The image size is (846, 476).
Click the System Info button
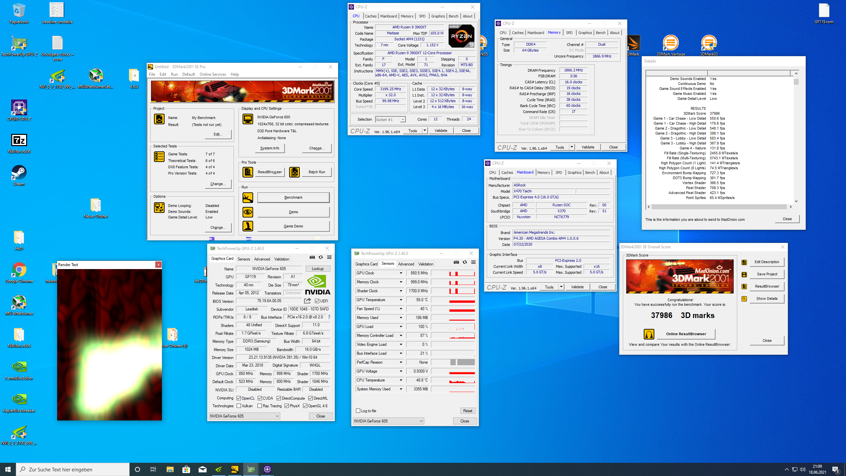tap(270, 148)
